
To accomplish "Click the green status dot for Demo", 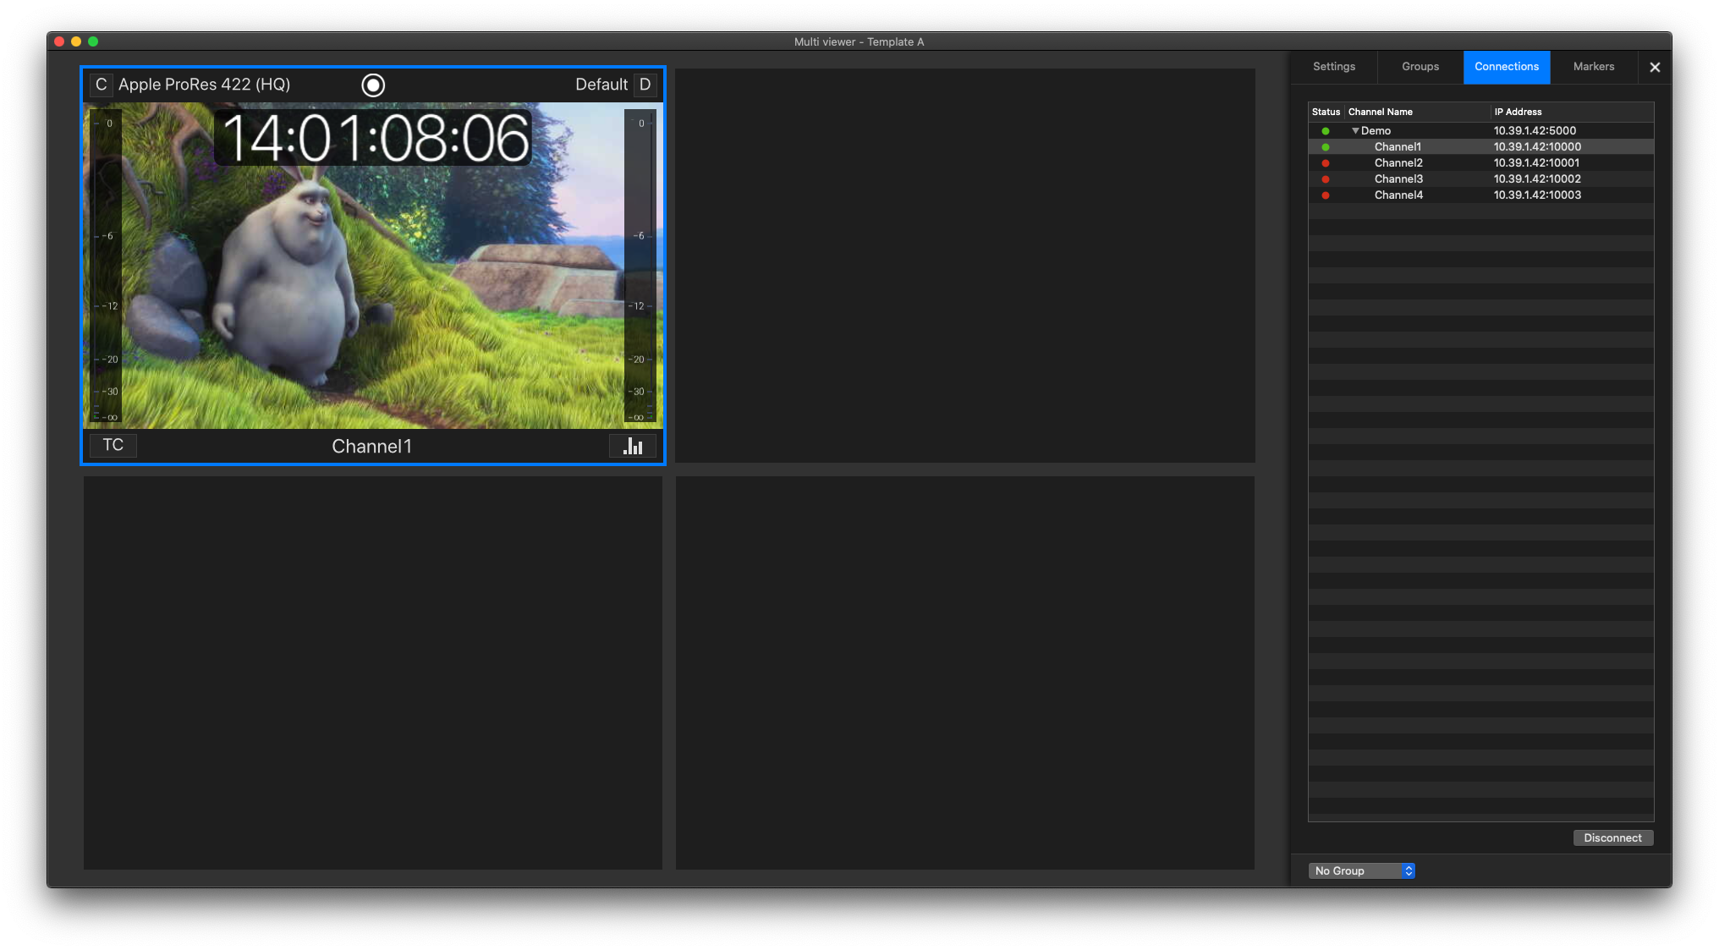I will click(1326, 131).
